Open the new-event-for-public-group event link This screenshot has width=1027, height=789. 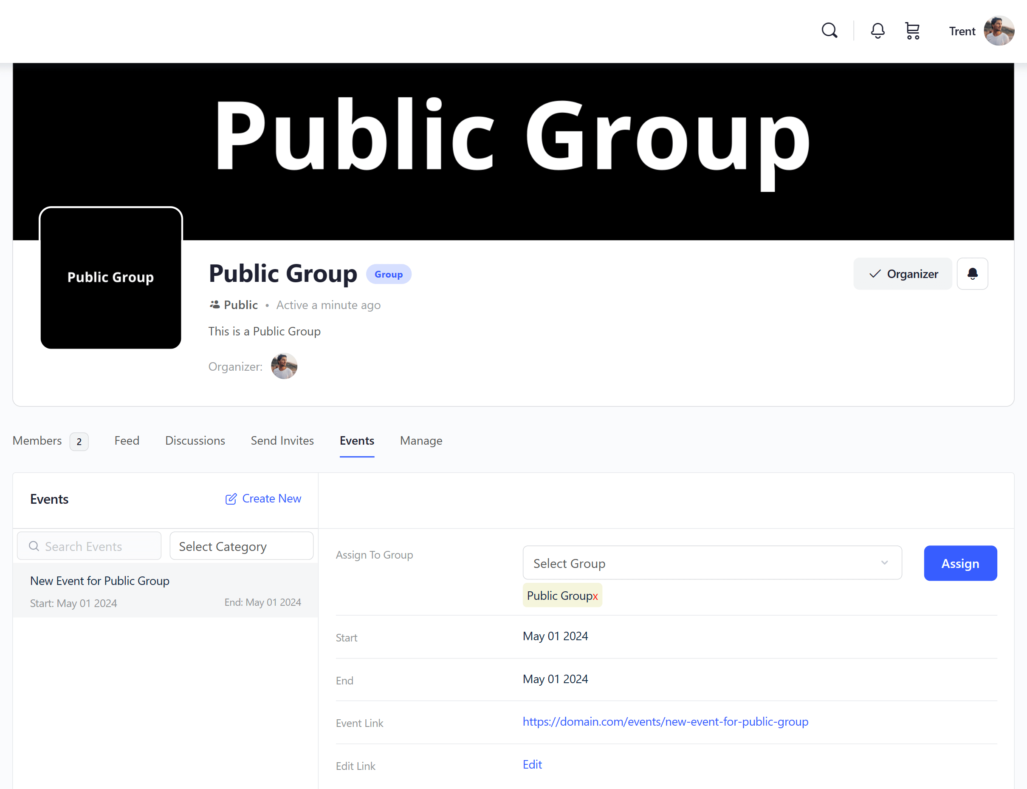[665, 722]
